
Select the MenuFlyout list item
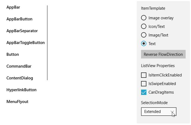point(17,102)
